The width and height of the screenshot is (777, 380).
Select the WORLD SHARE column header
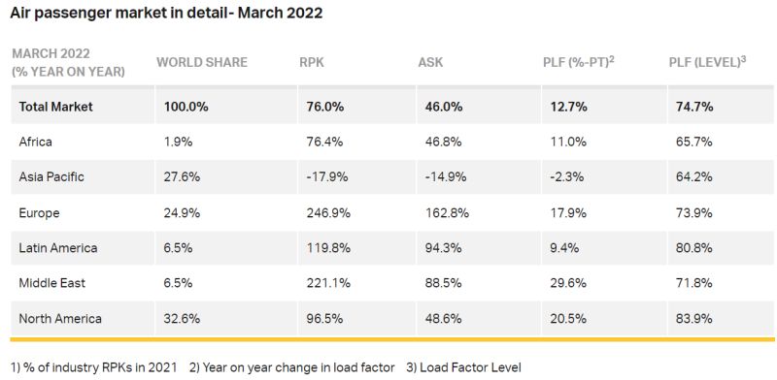[202, 62]
